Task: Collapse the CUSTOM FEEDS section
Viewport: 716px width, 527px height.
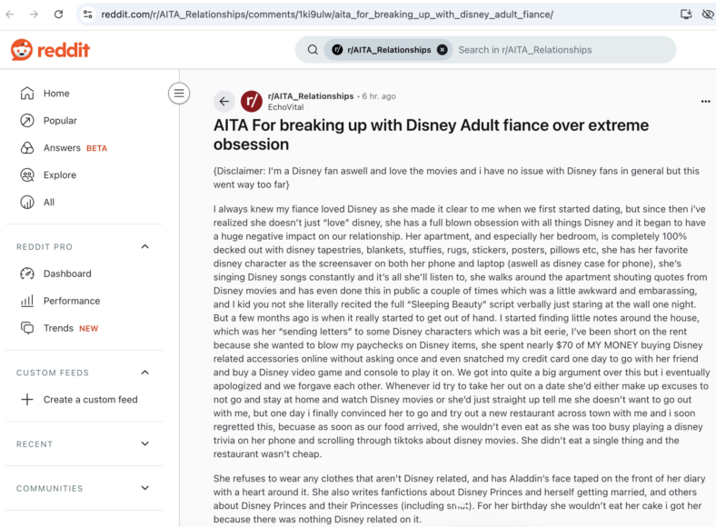Action: click(144, 373)
